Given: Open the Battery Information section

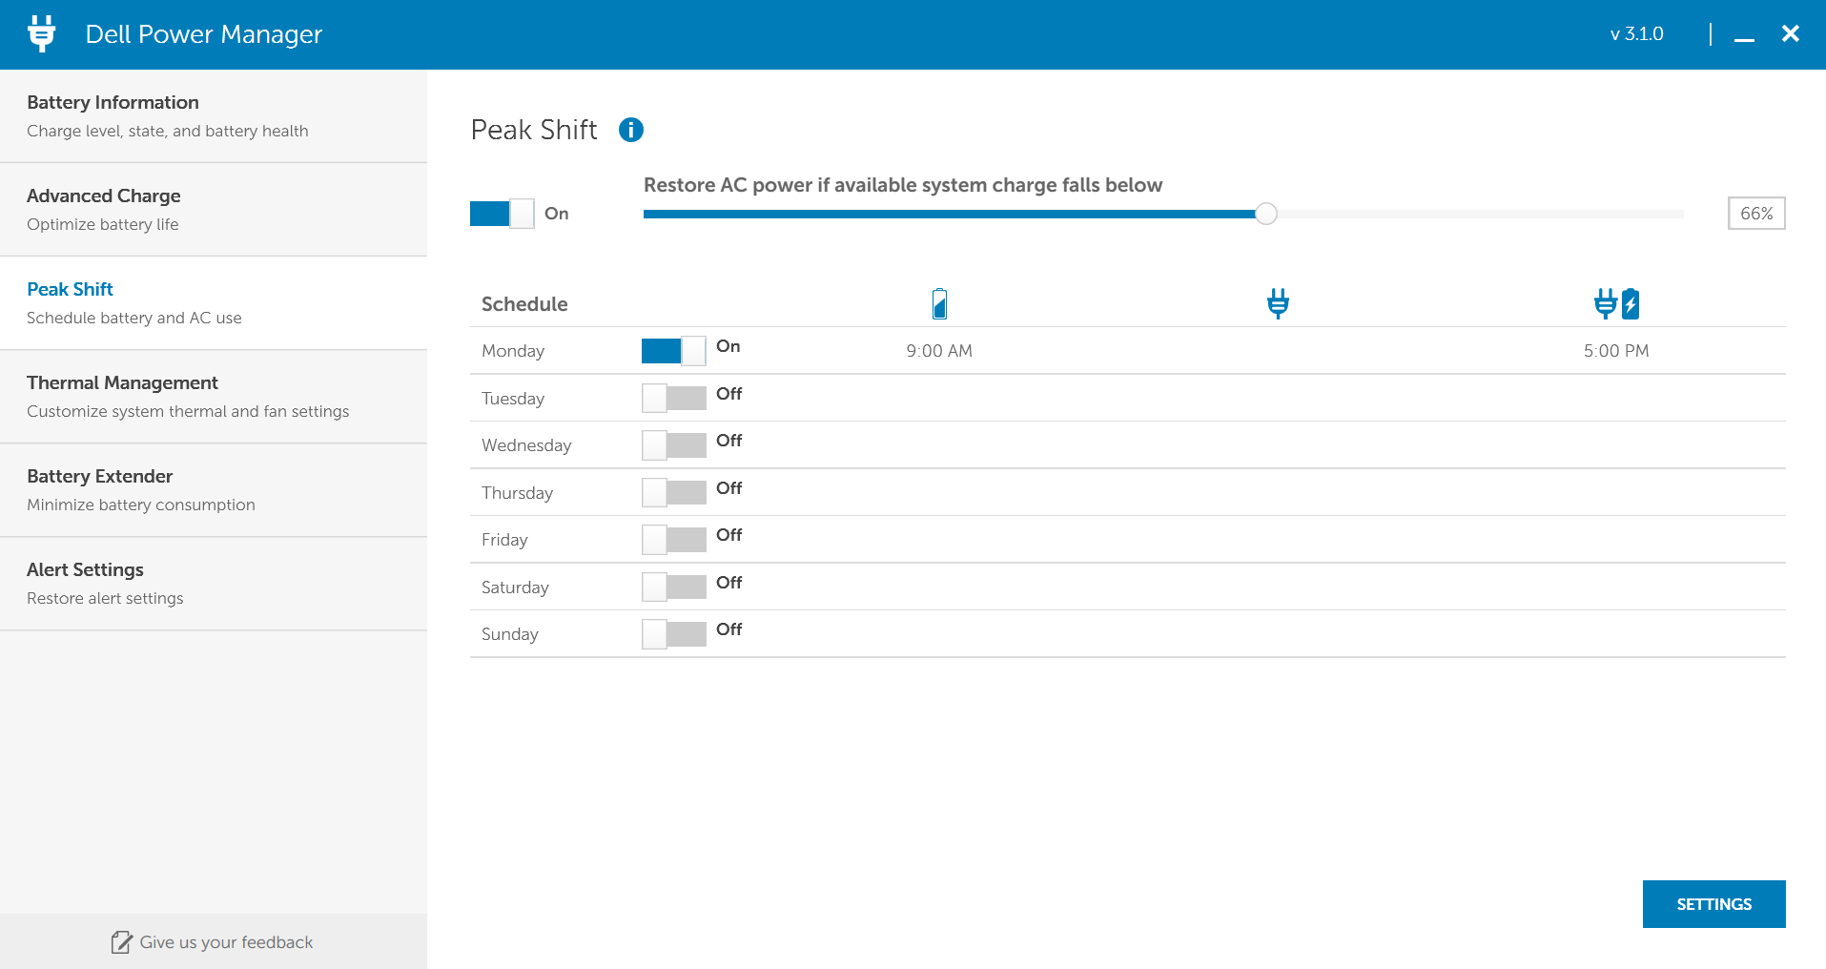Looking at the screenshot, I should pos(214,115).
